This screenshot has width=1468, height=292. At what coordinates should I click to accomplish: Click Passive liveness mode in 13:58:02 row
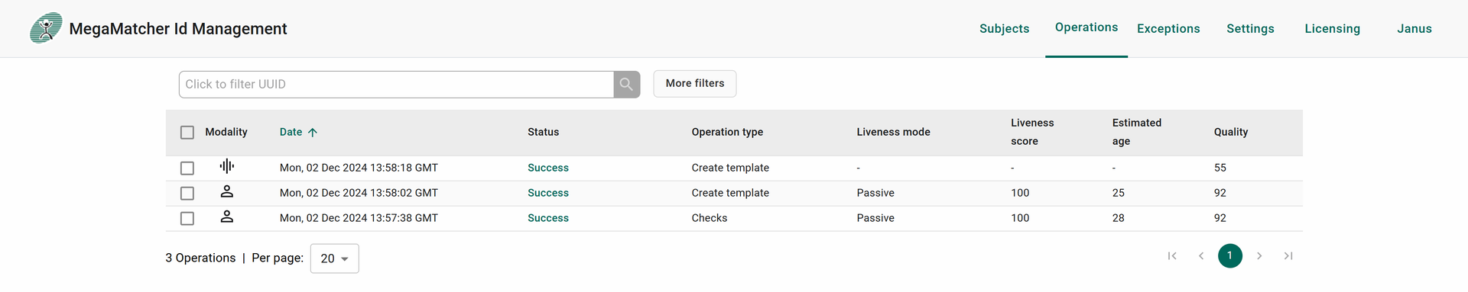pyautogui.click(x=875, y=193)
